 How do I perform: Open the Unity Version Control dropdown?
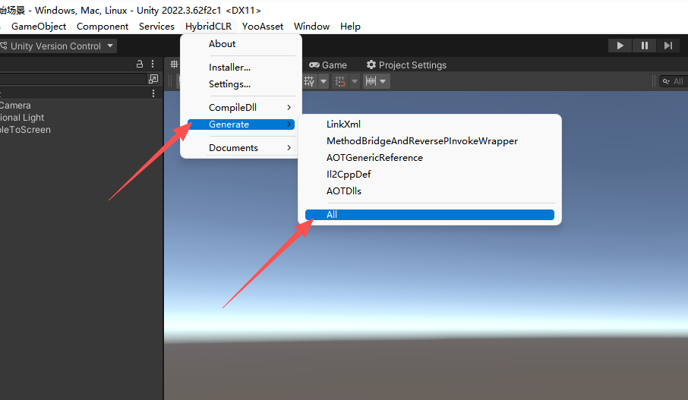tap(58, 46)
